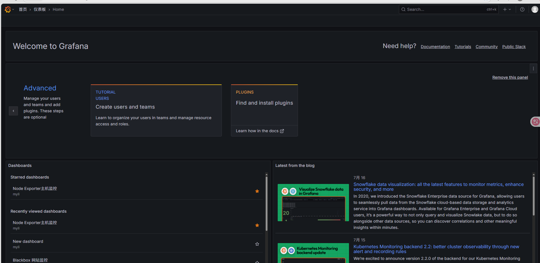The height and width of the screenshot is (263, 540).
Task: Click inside the Search input field
Action: click(442, 9)
